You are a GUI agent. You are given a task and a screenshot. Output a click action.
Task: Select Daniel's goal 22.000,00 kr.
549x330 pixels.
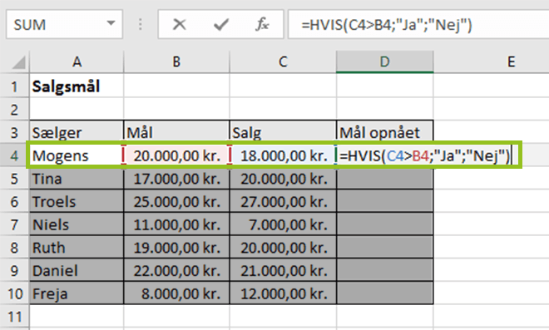[176, 270]
